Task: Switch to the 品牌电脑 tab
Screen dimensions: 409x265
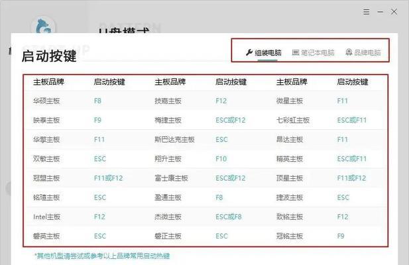Action: 363,52
